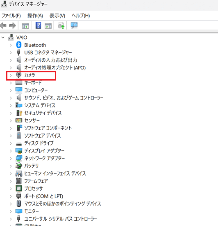Select the USB コネクタ マネージャー label
This screenshot has width=218, height=226.
click(48, 53)
